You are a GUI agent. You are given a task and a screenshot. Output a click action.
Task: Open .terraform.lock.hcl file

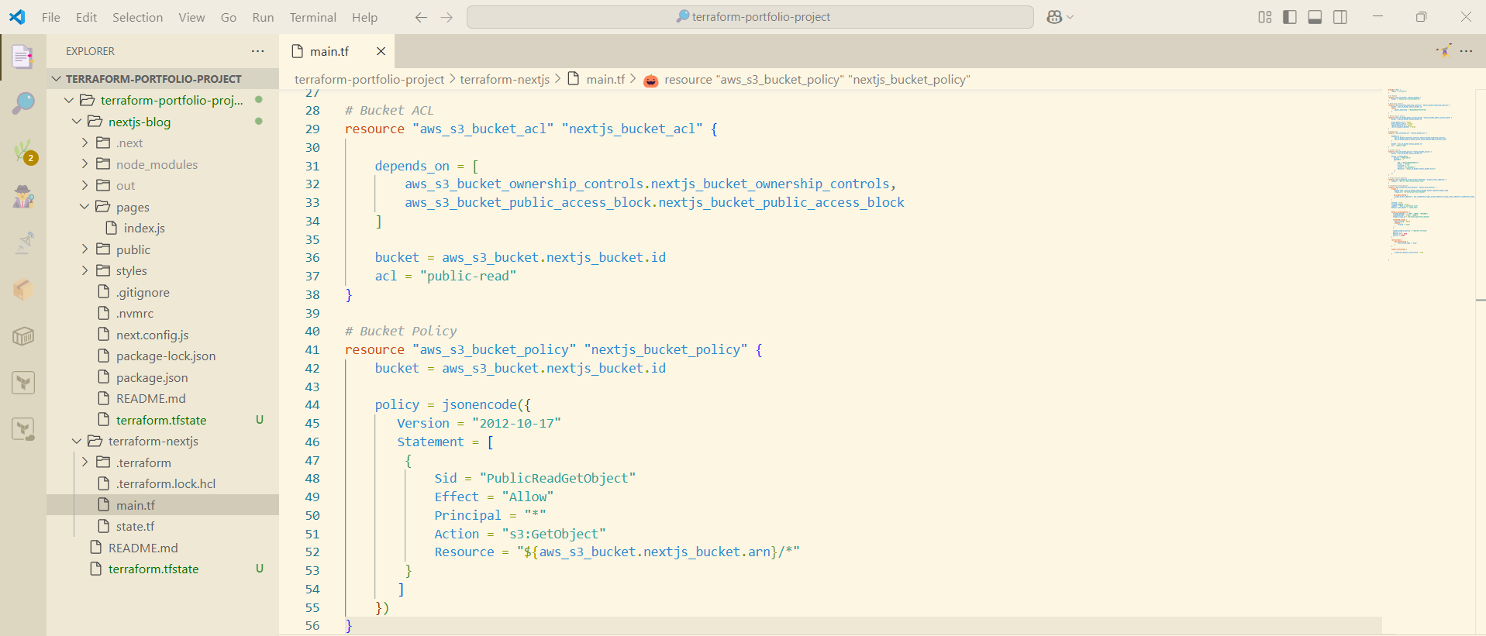click(166, 483)
